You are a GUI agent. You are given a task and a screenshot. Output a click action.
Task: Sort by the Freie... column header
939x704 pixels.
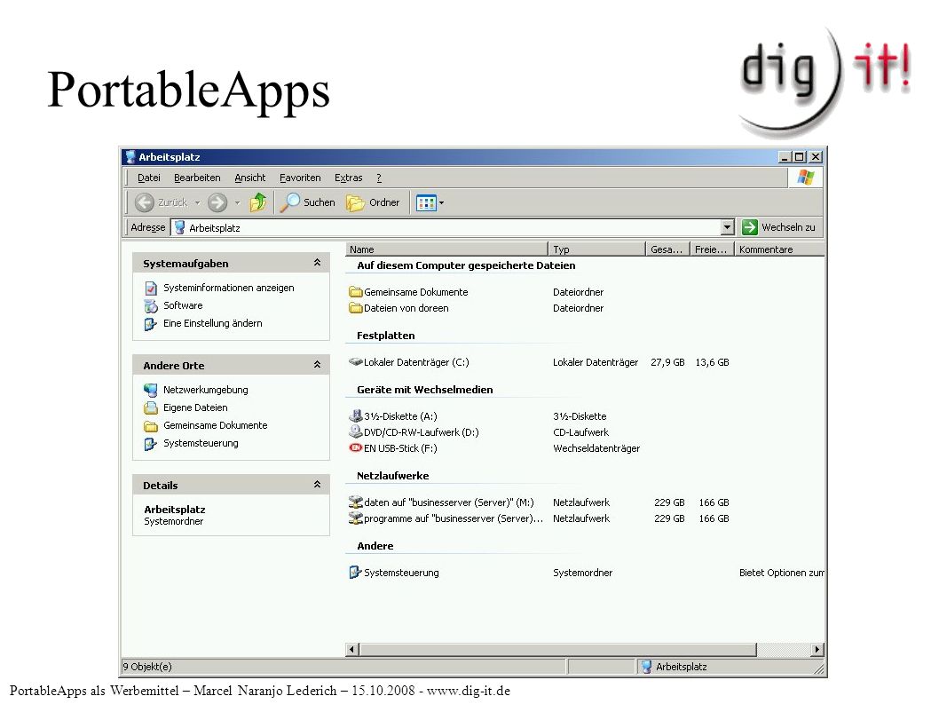point(712,249)
